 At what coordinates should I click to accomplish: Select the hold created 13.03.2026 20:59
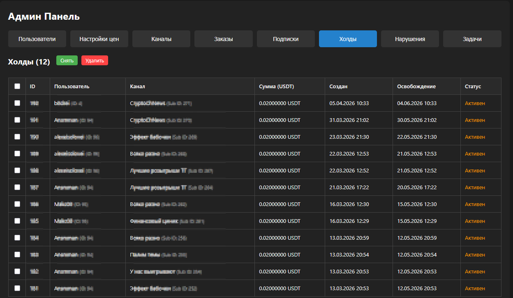(x=17, y=238)
